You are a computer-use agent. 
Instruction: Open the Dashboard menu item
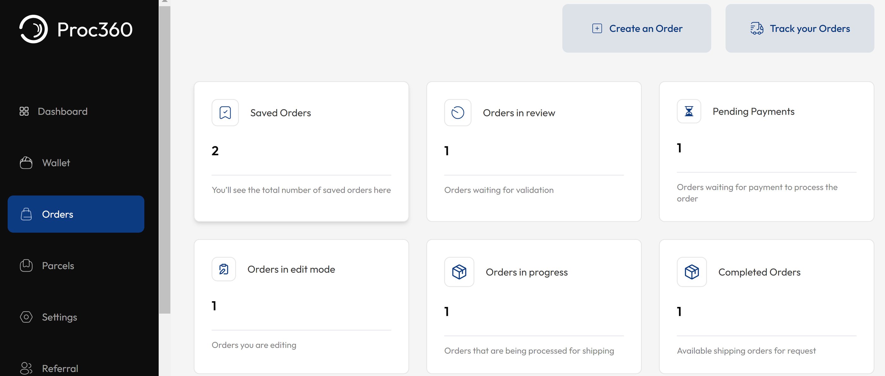(x=63, y=111)
